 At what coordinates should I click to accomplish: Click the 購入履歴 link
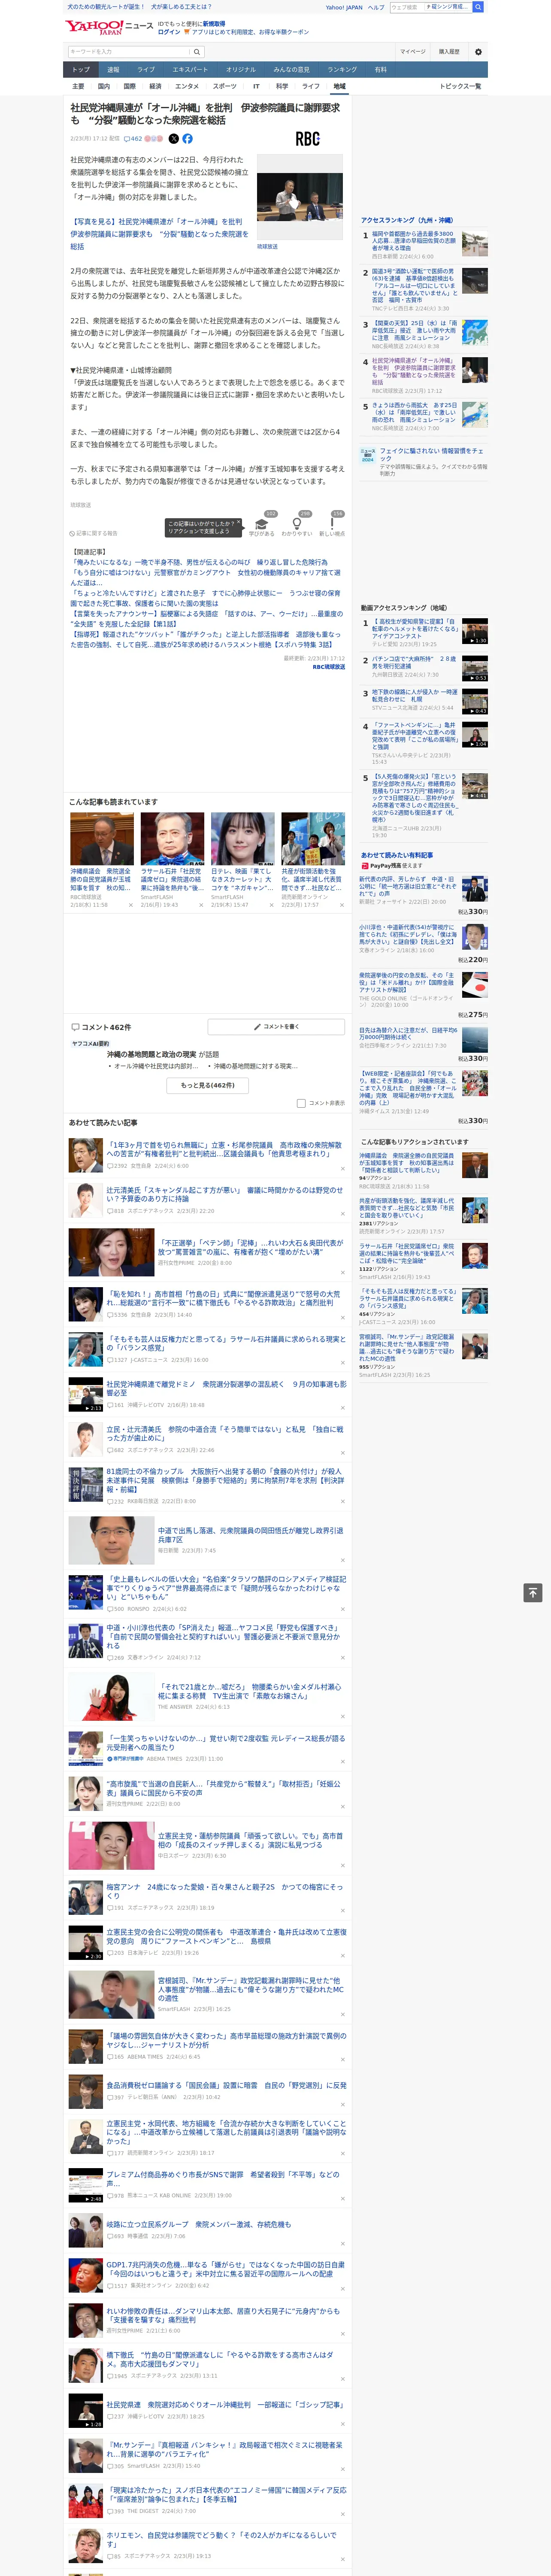tap(449, 52)
